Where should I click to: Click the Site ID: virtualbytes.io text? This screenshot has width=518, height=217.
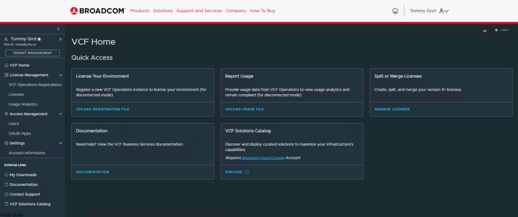coord(20,44)
